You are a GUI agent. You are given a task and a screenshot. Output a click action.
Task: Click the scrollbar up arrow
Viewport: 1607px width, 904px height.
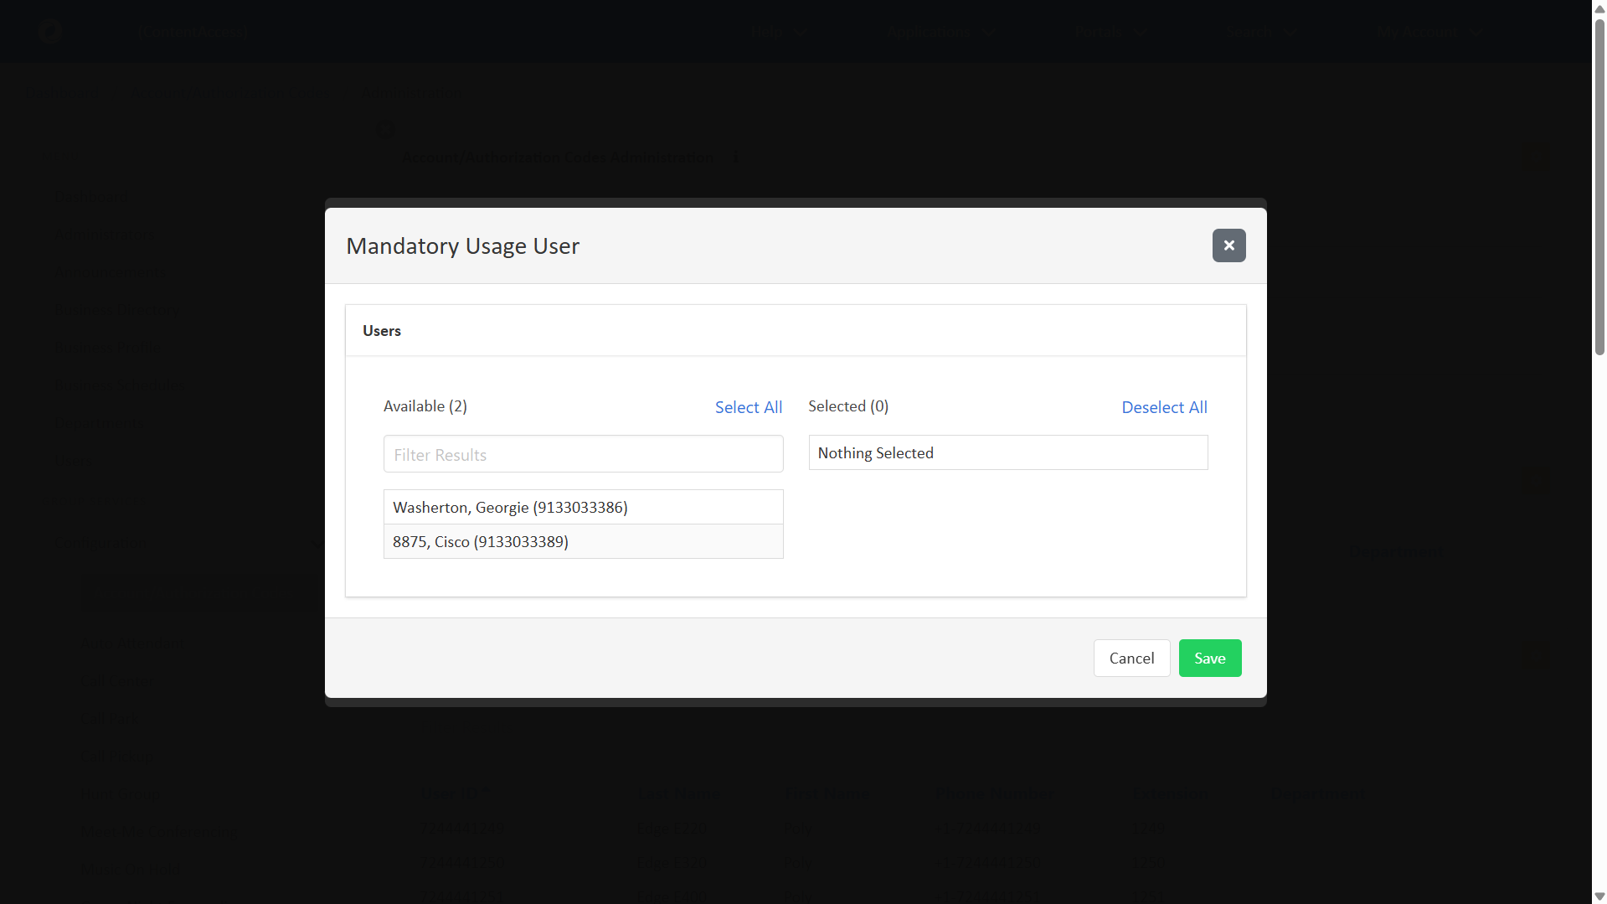click(x=1599, y=8)
